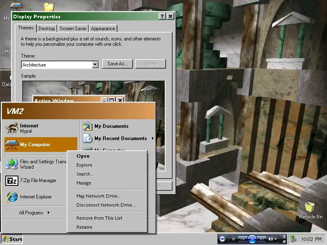The height and width of the screenshot is (245, 327).
Task: Open the Recycle Bin desktop icon
Action: pyautogui.click(x=311, y=210)
